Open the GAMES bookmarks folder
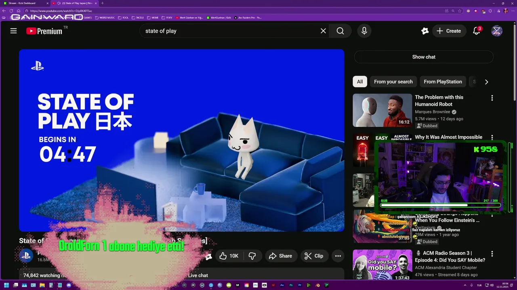 [x=85, y=18]
